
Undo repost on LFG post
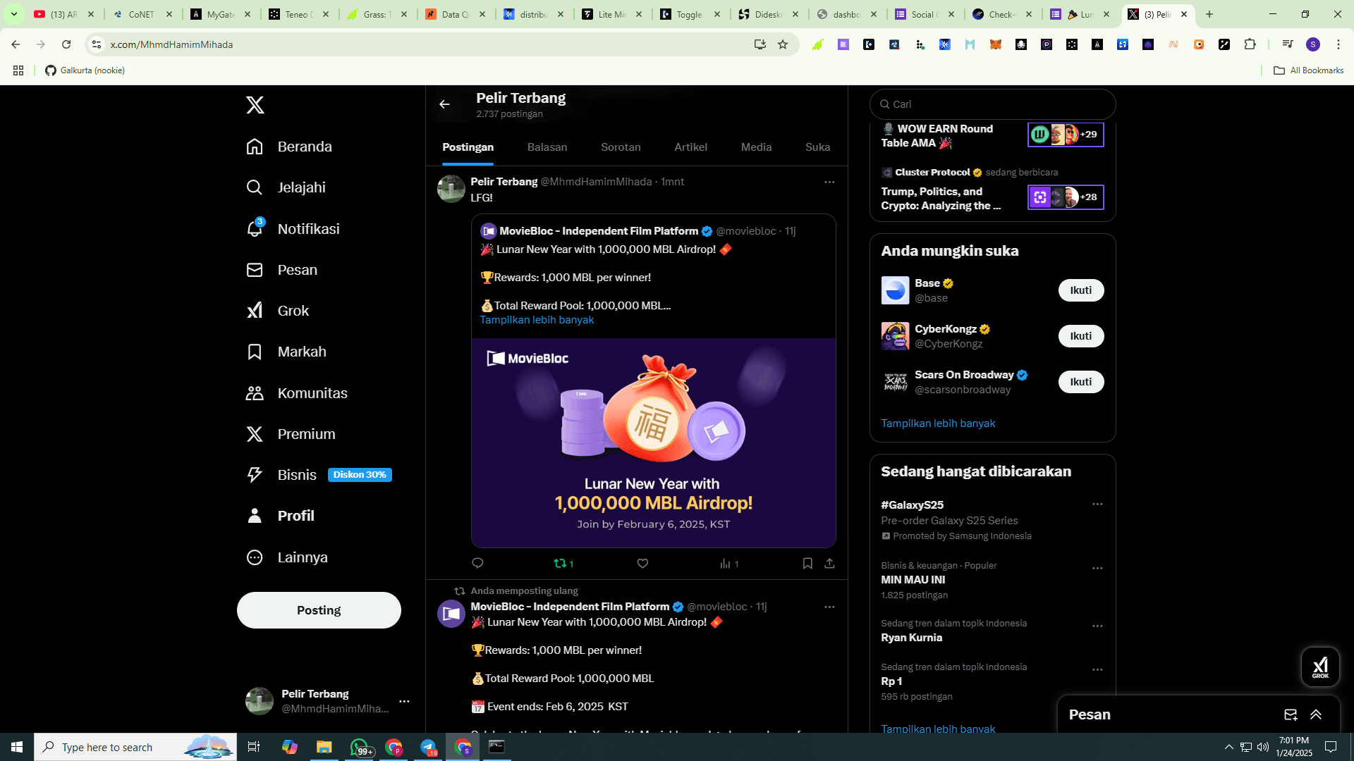point(561,563)
